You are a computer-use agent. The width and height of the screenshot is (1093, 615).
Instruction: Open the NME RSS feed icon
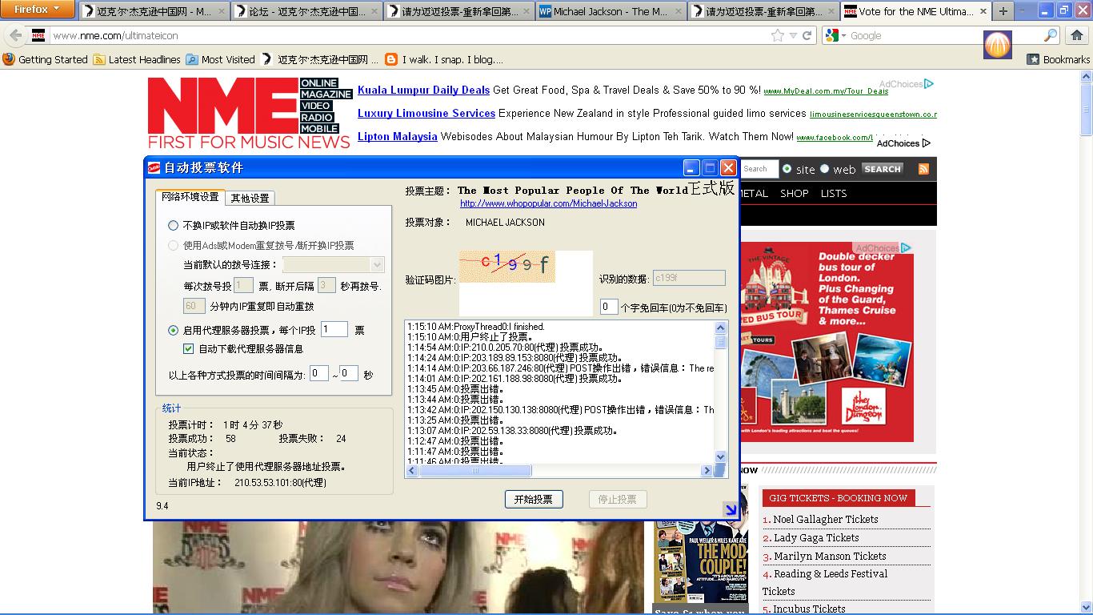pyautogui.click(x=923, y=169)
